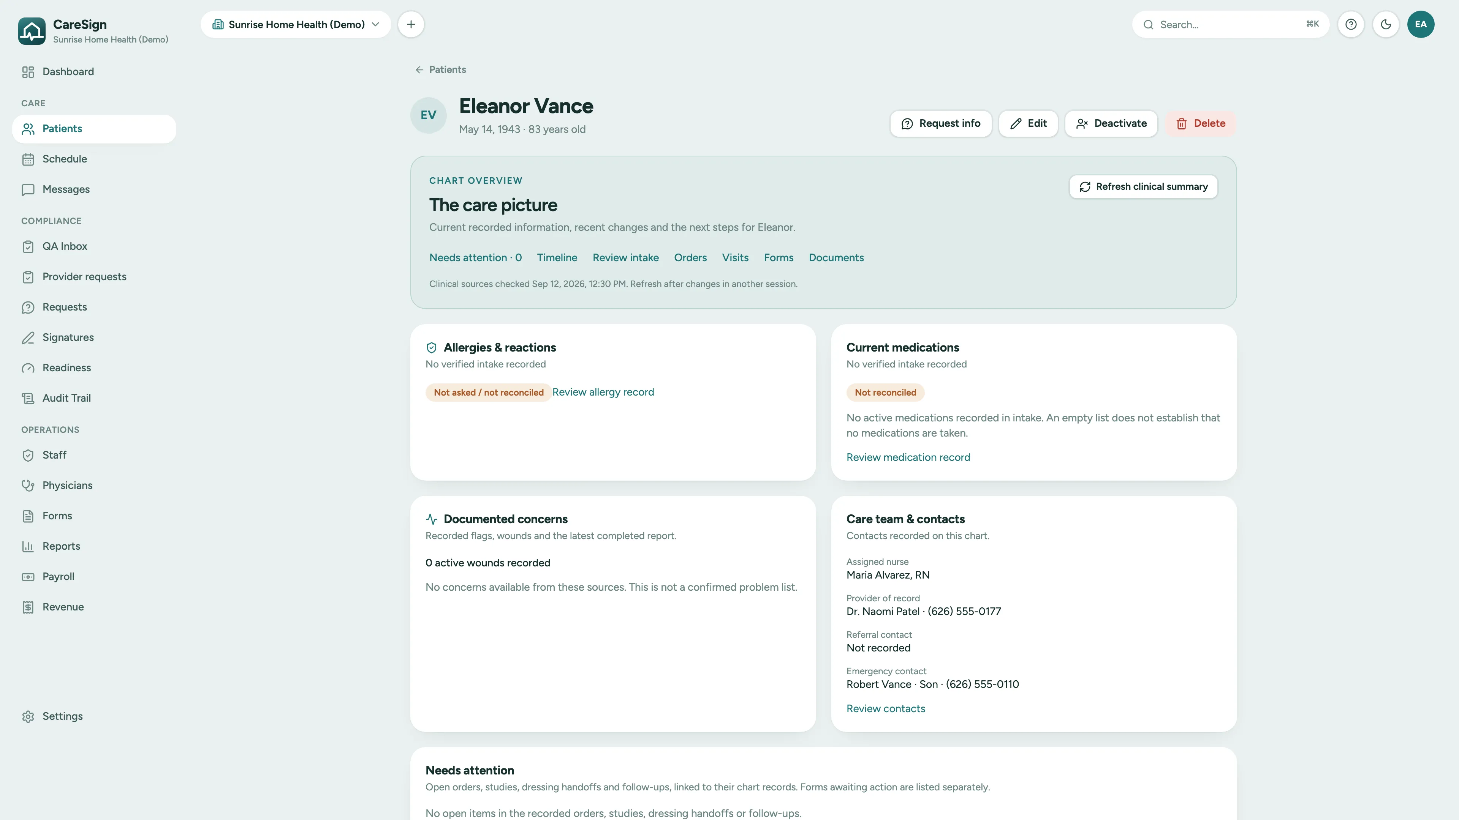Open Physicians in the sidebar
The image size is (1459, 820).
[x=94, y=486]
